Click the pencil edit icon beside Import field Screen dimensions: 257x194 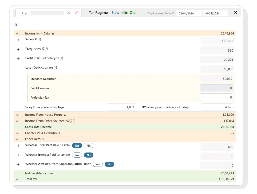pyautogui.click(x=77, y=13)
